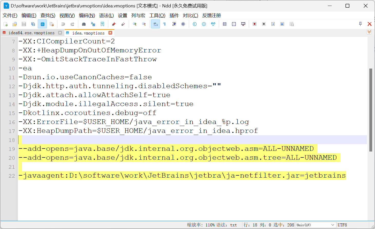Close the idea.vmoptions tab
This screenshot has height=229, width=375.
110,33
